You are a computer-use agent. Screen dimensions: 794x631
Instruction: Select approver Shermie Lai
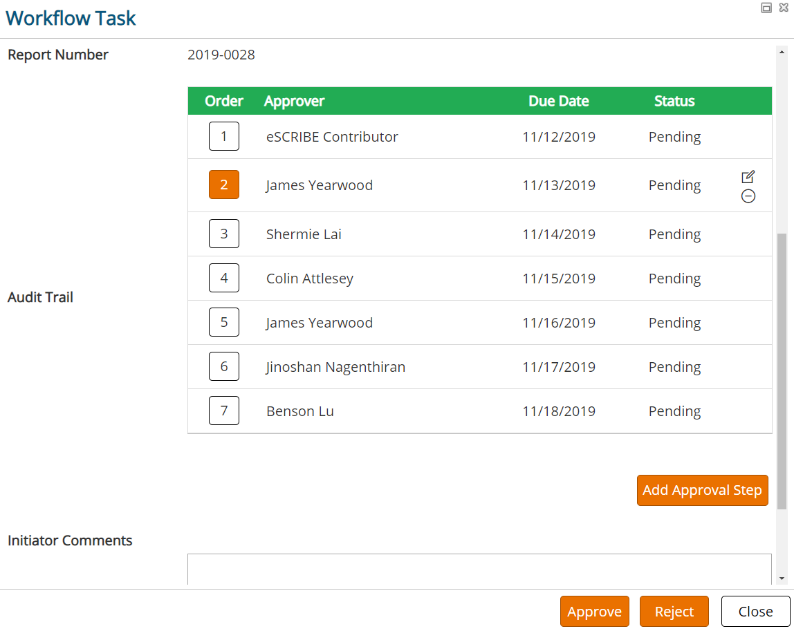click(x=304, y=234)
